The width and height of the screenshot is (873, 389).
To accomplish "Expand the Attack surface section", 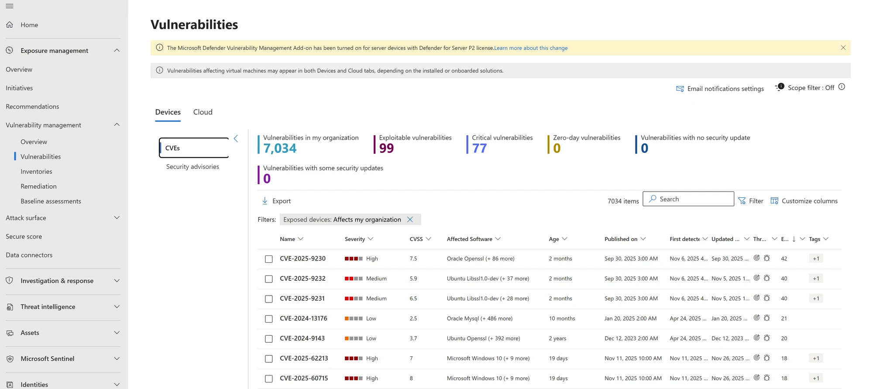I will 117,218.
